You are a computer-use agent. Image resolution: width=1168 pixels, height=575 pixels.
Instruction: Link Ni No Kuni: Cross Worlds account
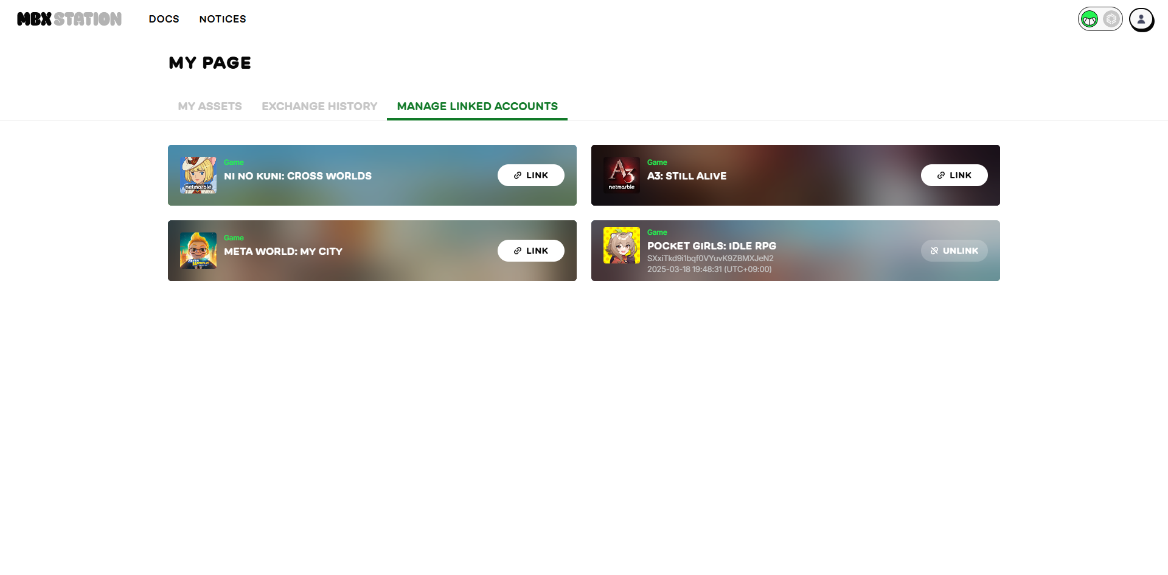[x=531, y=175]
